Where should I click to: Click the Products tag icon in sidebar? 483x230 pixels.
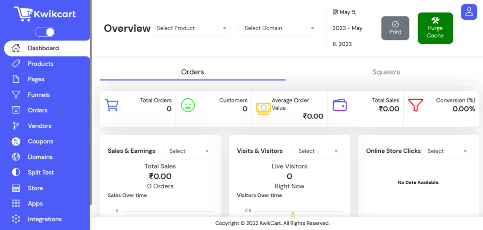pyautogui.click(x=16, y=63)
